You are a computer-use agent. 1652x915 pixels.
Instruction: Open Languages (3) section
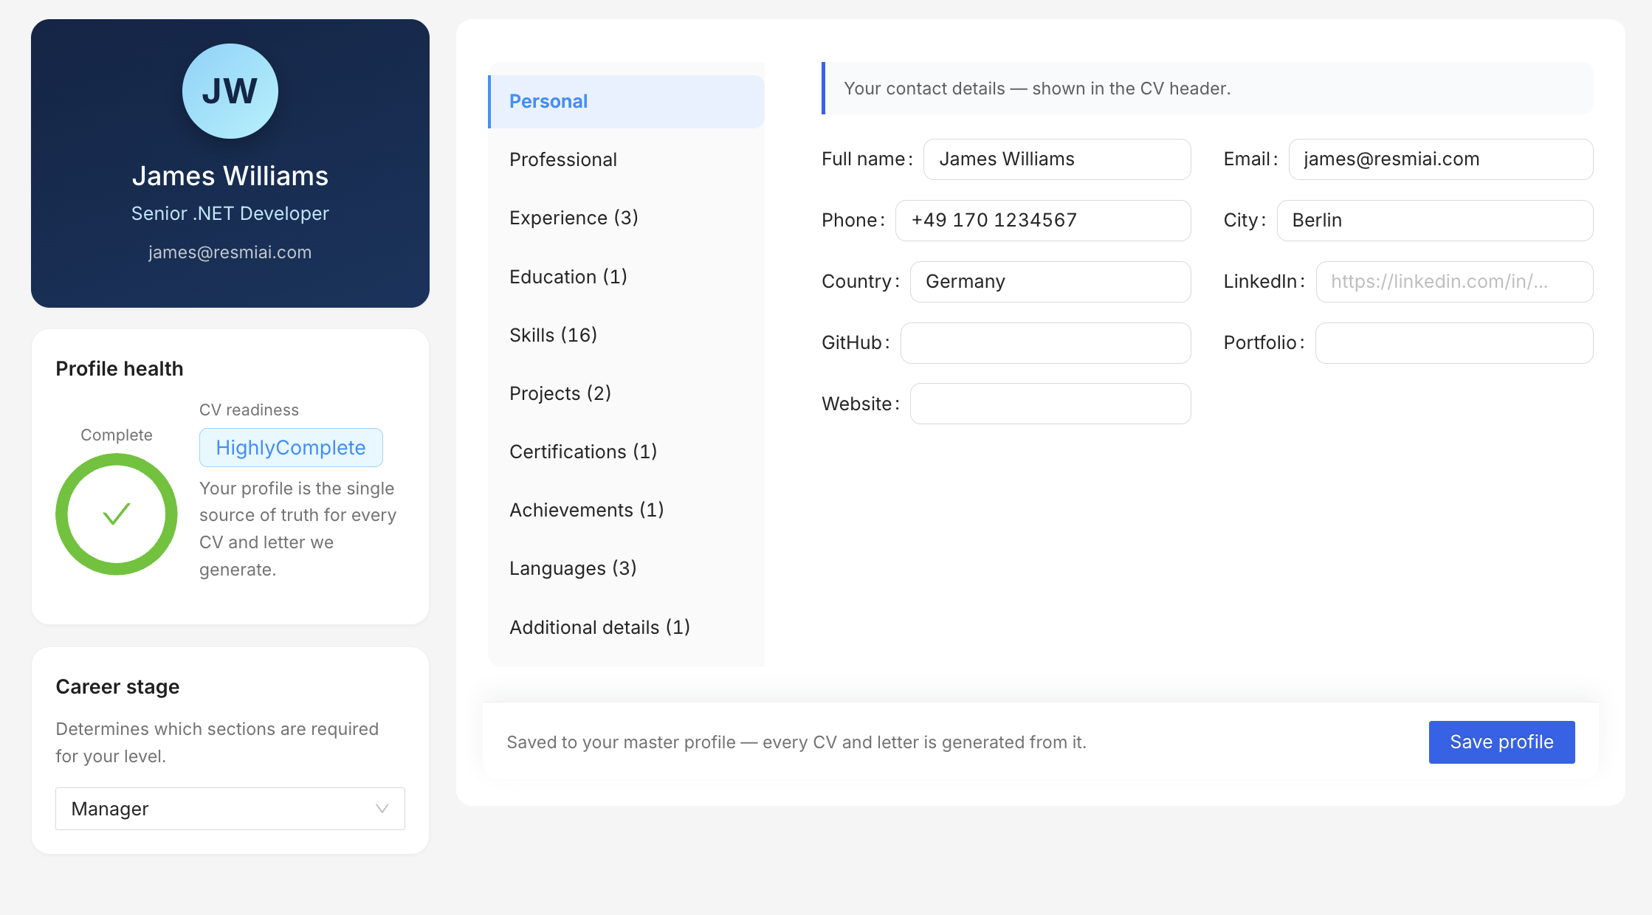[x=626, y=568]
